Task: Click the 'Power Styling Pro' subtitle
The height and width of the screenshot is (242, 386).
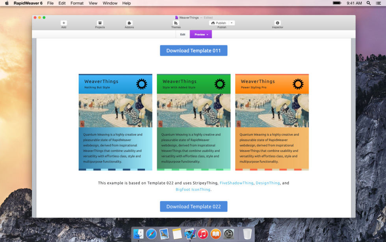Action: tap(254, 87)
